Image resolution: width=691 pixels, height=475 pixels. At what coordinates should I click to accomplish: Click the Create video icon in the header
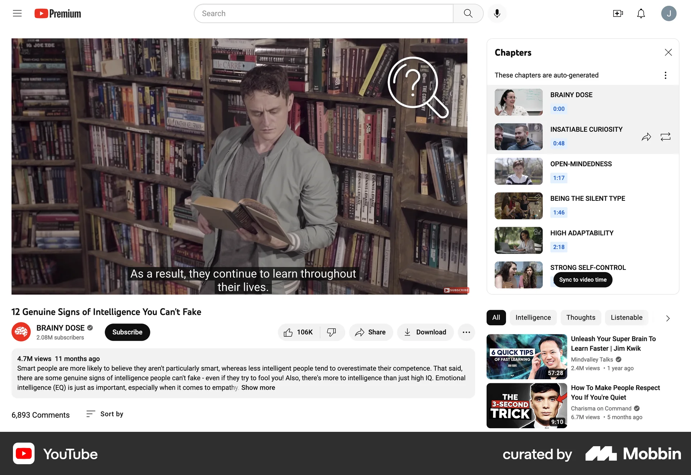tap(618, 13)
